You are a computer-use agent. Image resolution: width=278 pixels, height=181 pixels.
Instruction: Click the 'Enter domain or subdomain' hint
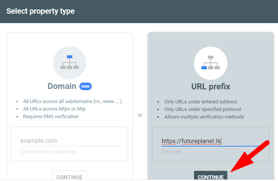(x=49, y=152)
